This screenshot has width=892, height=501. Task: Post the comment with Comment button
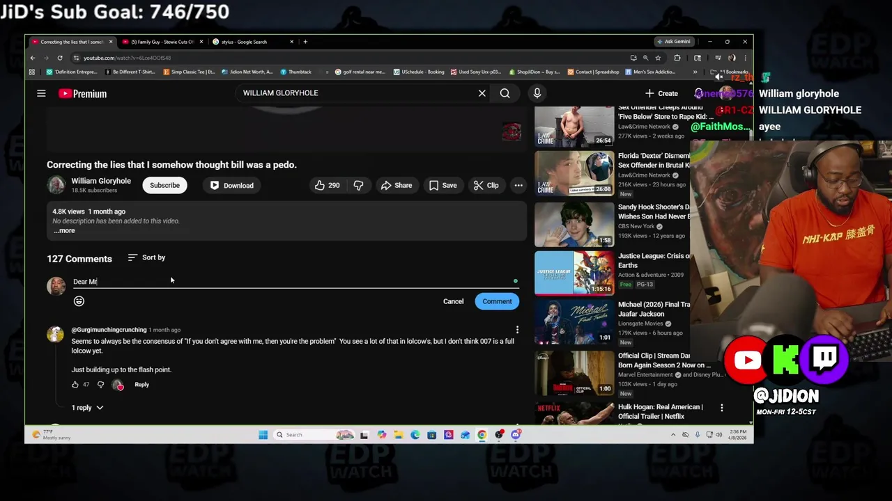tap(497, 301)
